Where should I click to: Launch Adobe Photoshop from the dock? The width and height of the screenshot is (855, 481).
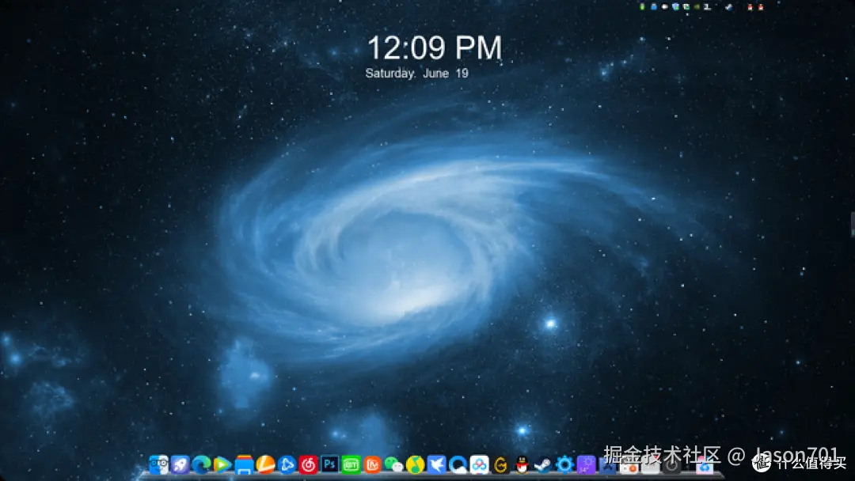[329, 464]
